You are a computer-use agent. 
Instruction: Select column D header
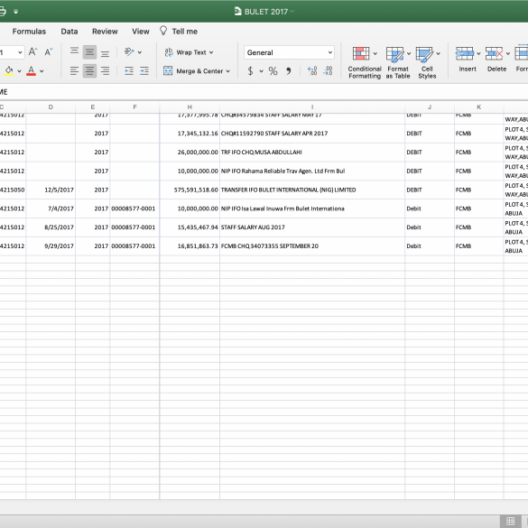(51, 107)
